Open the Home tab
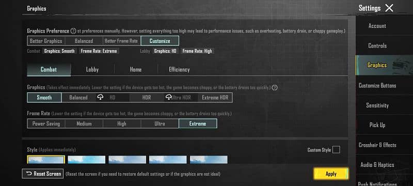Viewport: 413px width, 186px height. click(x=136, y=70)
